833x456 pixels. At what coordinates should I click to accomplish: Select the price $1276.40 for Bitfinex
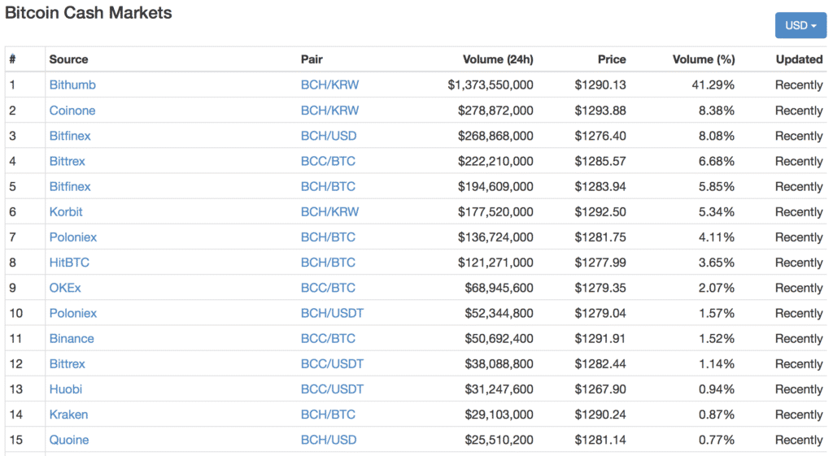point(600,136)
